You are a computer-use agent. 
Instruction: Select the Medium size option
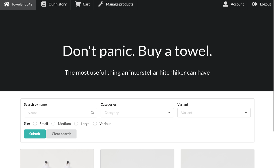pyautogui.click(x=53, y=123)
